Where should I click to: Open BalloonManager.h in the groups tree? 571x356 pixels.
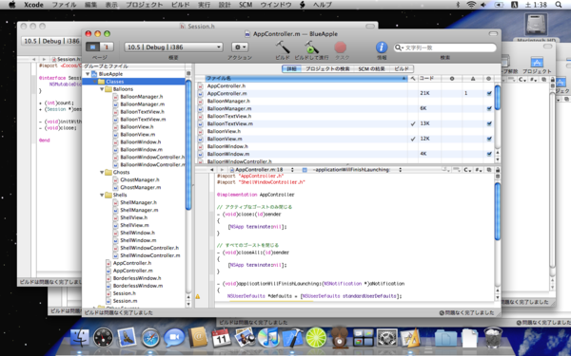pos(142,97)
